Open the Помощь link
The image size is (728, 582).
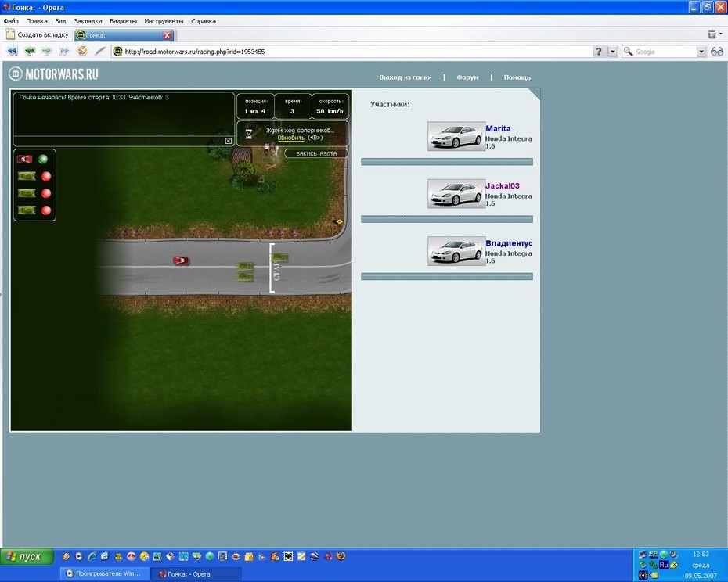pos(517,77)
